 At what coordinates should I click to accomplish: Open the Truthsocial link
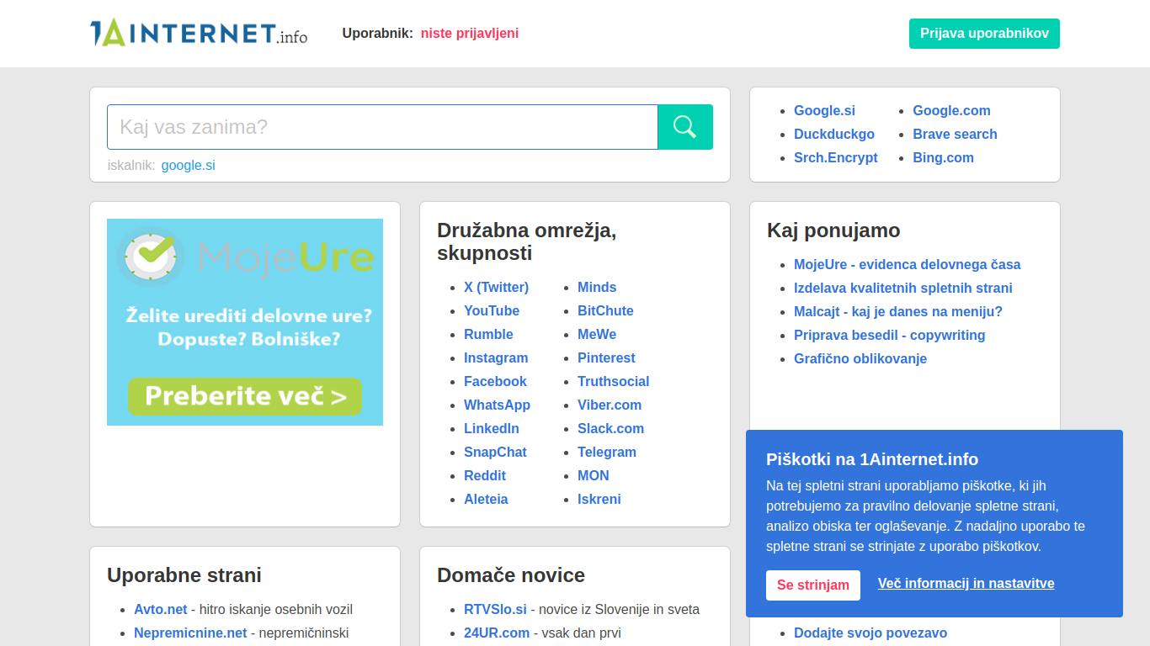click(613, 382)
